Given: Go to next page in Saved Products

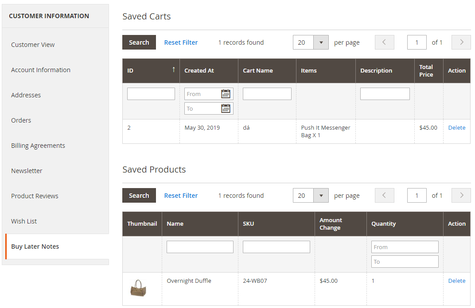Looking at the screenshot, I should [x=461, y=196].
